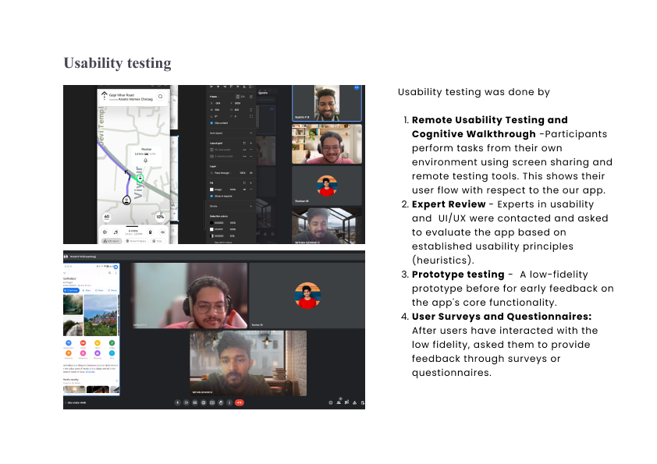Viewport: 657px width, 464px height.
Task: Add a new Fill with plus button
Action: point(251,182)
